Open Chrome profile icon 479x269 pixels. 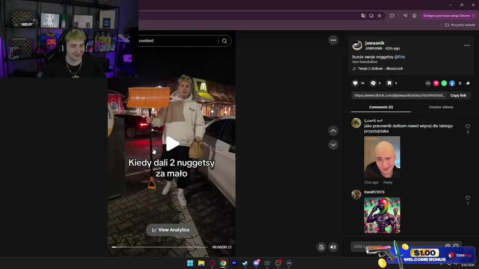click(x=414, y=16)
